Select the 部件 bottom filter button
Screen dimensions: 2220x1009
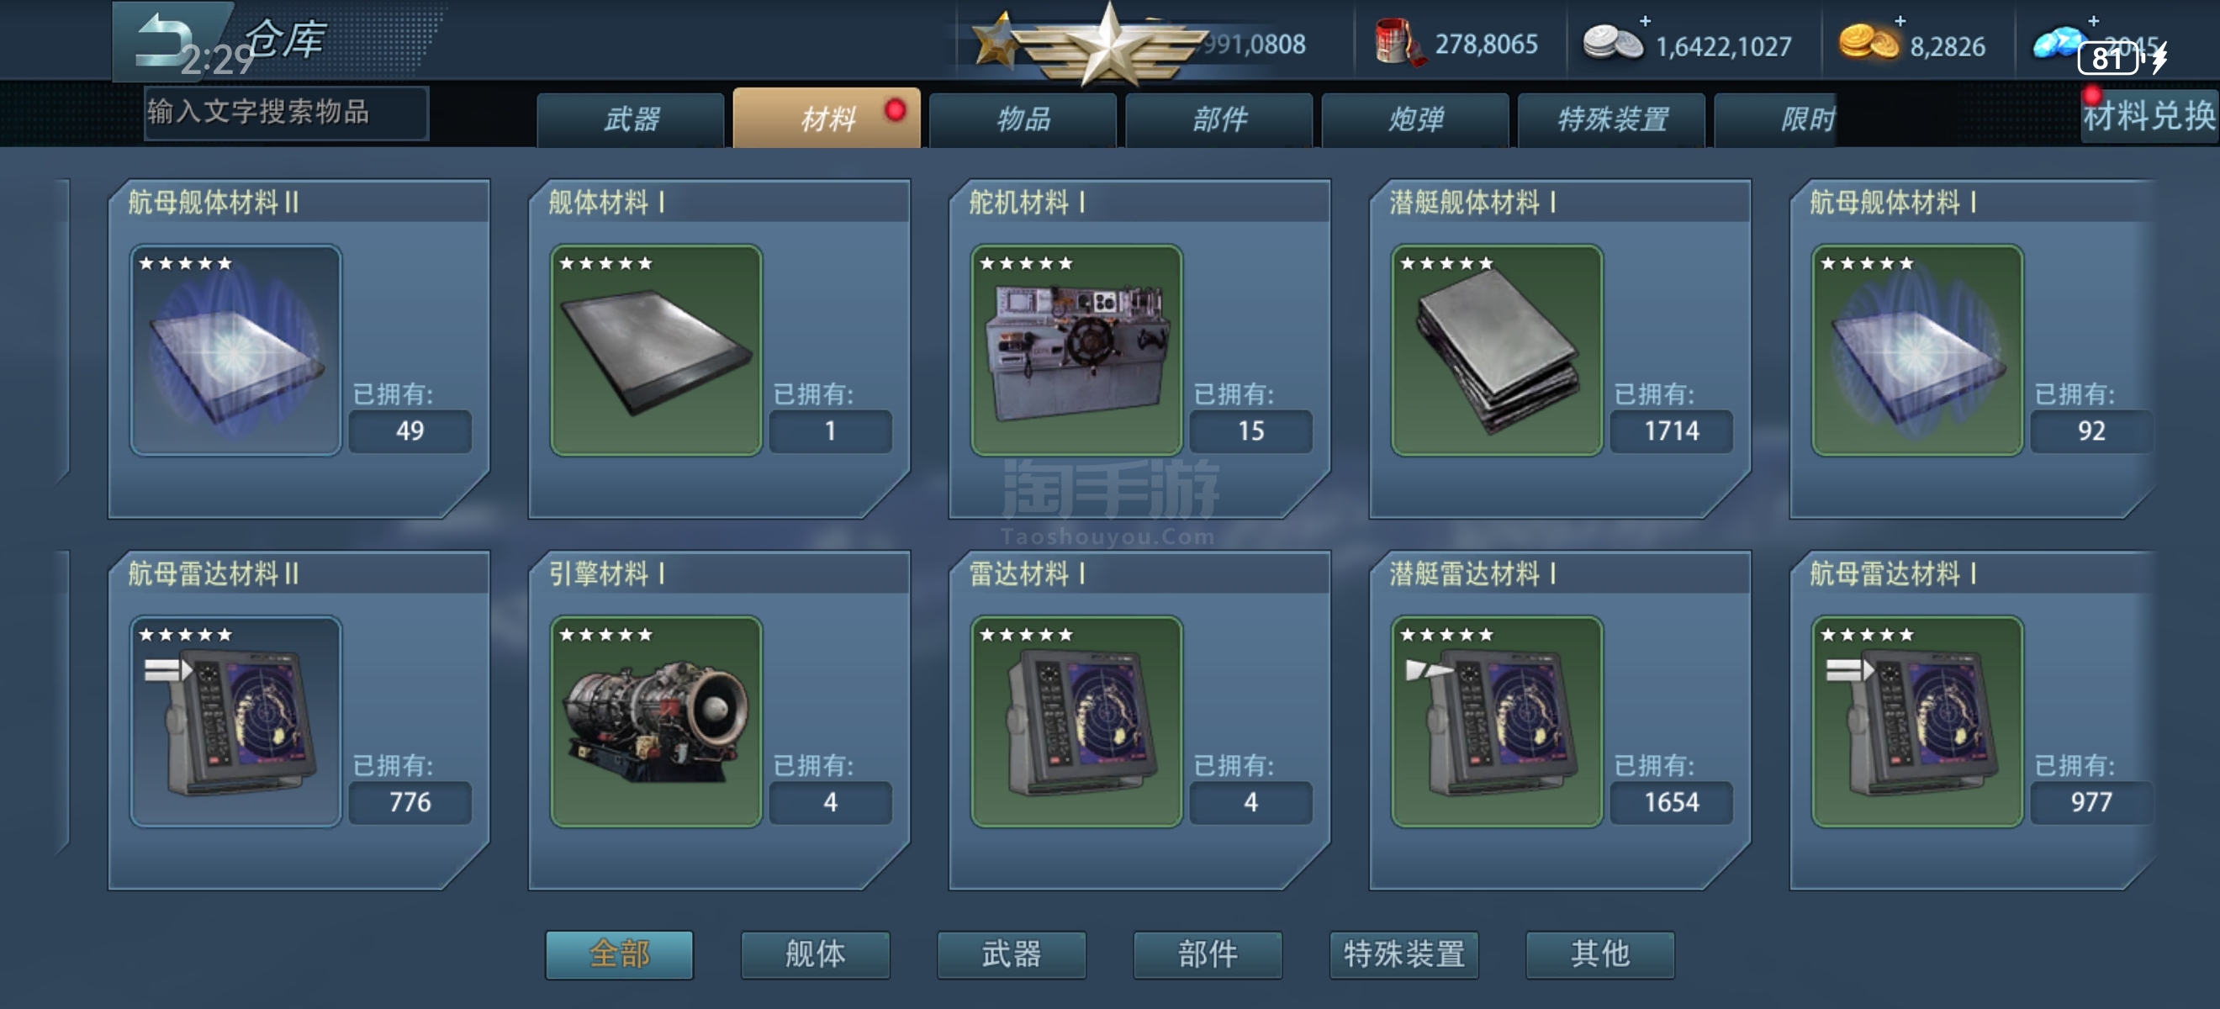1208,954
